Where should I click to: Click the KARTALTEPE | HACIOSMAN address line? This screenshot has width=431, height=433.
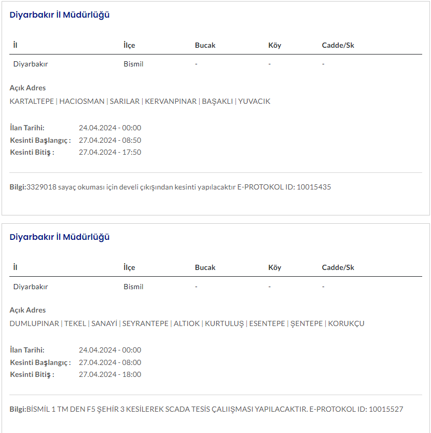point(140,101)
